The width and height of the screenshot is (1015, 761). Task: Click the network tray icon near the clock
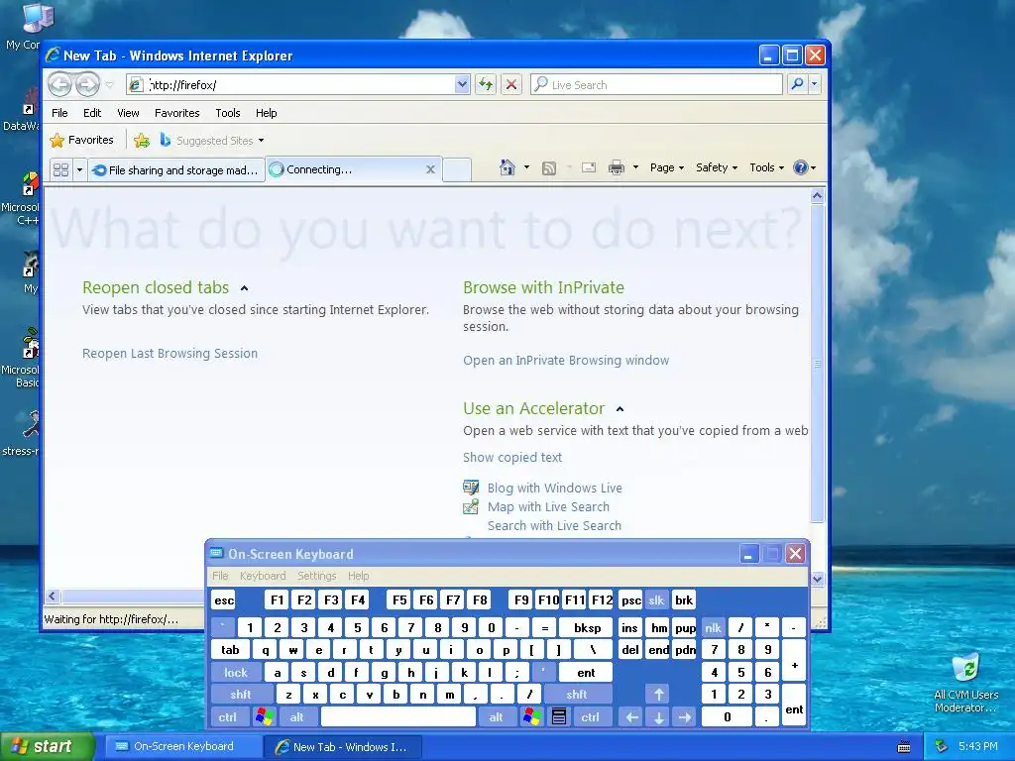(x=942, y=747)
